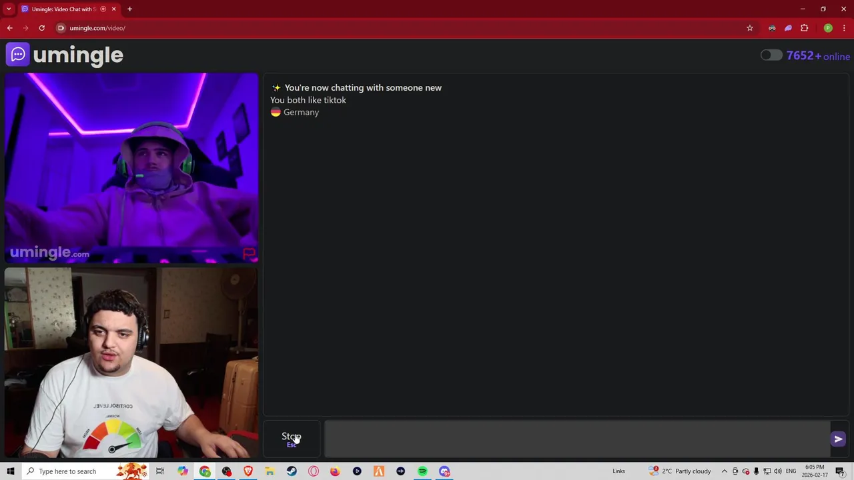Close the Umingle browser tab
Screen dimensions: 854x480
(113, 9)
